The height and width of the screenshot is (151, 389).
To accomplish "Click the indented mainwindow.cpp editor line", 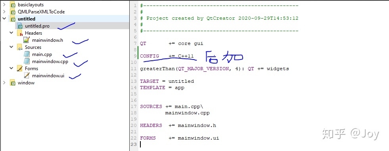I will (187, 113).
